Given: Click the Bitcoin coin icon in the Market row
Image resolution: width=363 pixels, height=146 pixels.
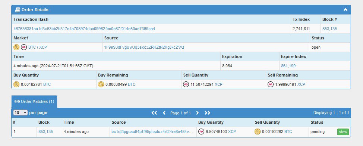Looking at the screenshot, I should (x=16, y=47).
